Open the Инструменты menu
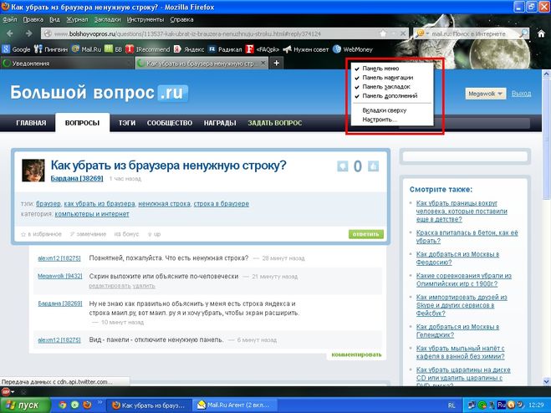This screenshot has width=551, height=413. coord(145,19)
